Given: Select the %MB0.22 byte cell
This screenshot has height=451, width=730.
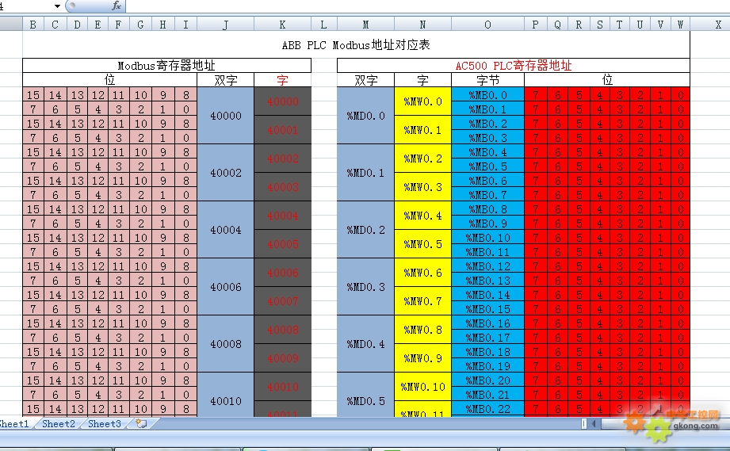Looking at the screenshot, I should 487,409.
